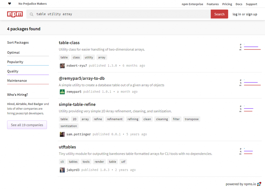Sort packages by Popularity
This screenshot has height=193, width=265.
[28, 62]
